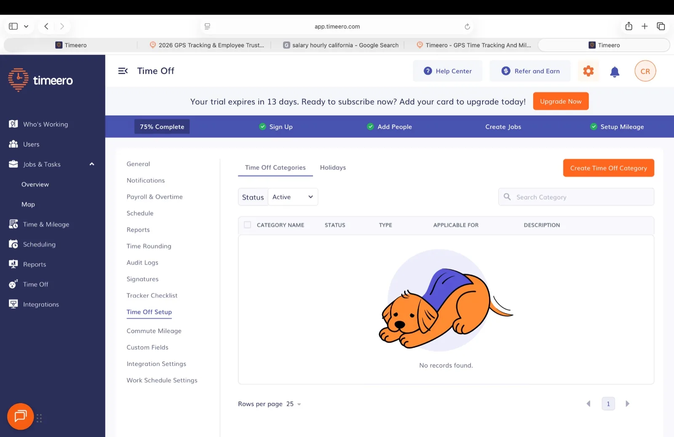Screen dimensions: 674x437
Task: Toggle the browser sidebar panel icon
Action: click(13, 26)
